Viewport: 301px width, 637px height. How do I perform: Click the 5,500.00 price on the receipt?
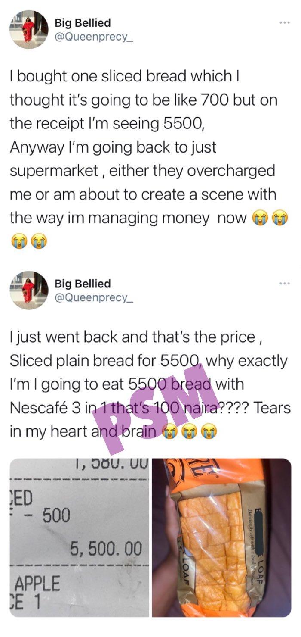pos(106,549)
